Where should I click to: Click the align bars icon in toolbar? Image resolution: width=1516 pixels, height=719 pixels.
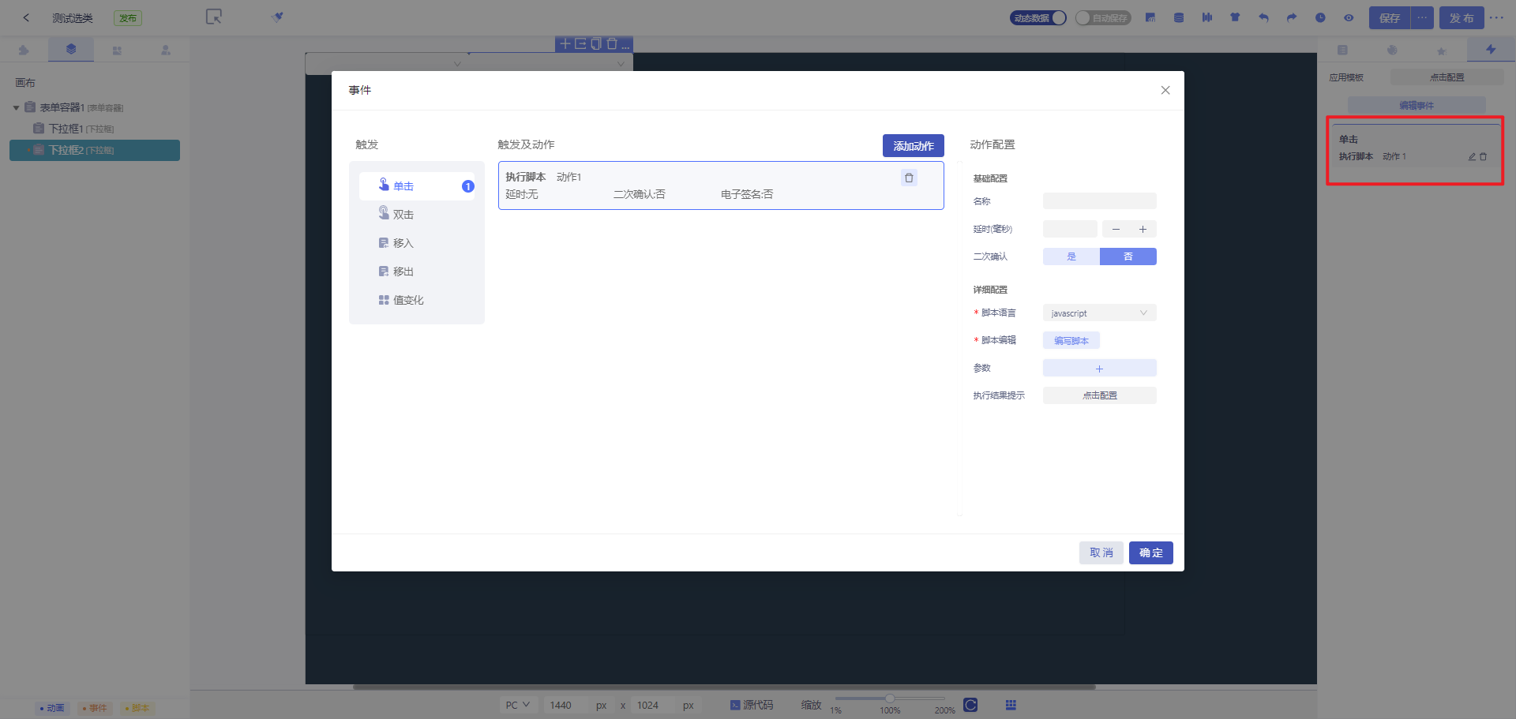tap(1207, 17)
